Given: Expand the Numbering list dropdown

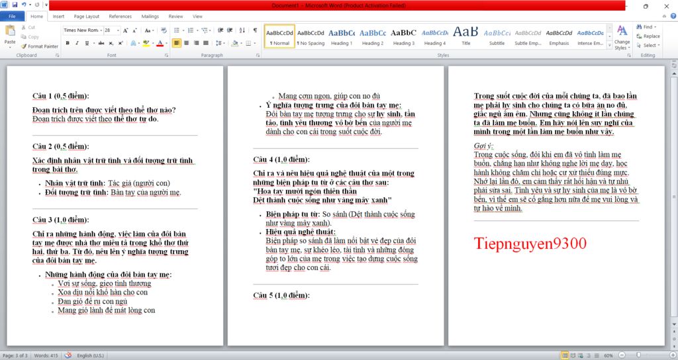Looking at the screenshot, I should [196, 30].
